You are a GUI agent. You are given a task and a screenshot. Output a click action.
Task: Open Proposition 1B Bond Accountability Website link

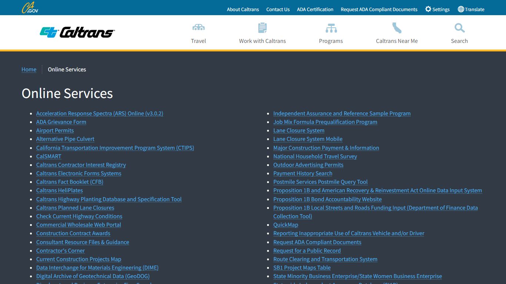[327, 199]
